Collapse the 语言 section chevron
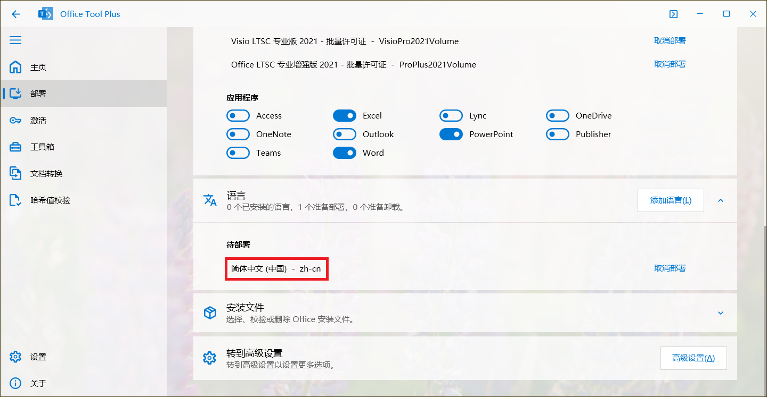The image size is (767, 397). (721, 201)
